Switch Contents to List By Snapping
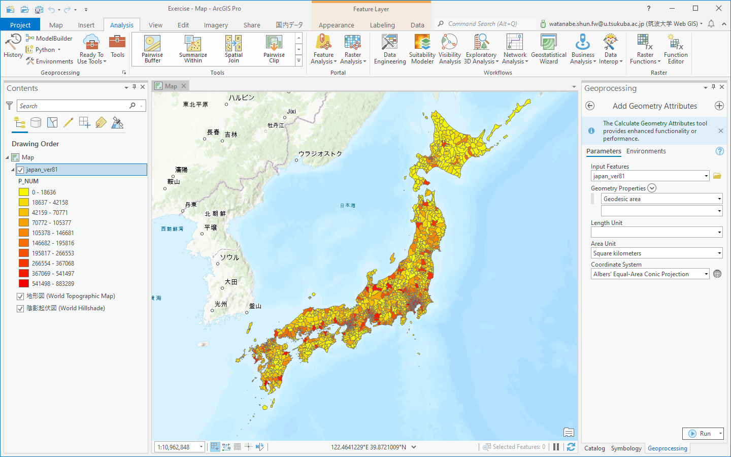The image size is (731, 457). click(85, 122)
